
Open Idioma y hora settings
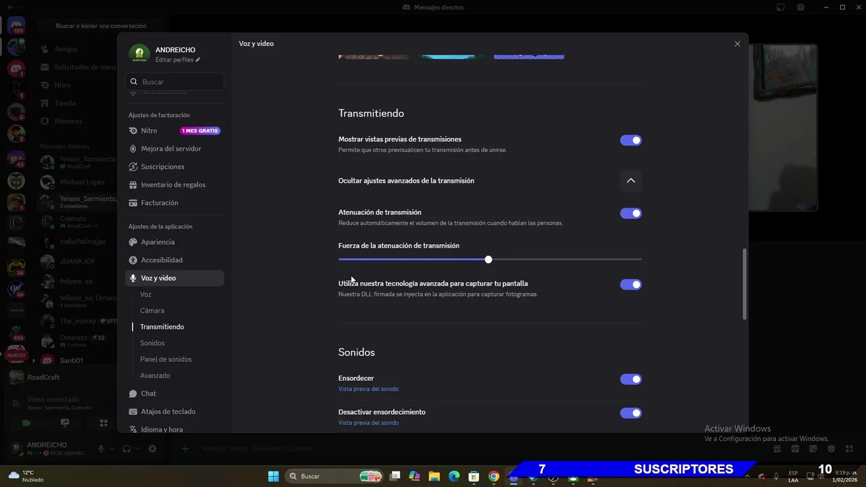coord(175,430)
